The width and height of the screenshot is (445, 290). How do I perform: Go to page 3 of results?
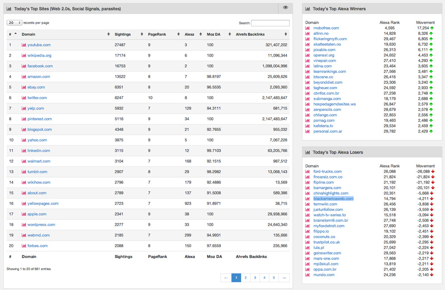coord(255,278)
